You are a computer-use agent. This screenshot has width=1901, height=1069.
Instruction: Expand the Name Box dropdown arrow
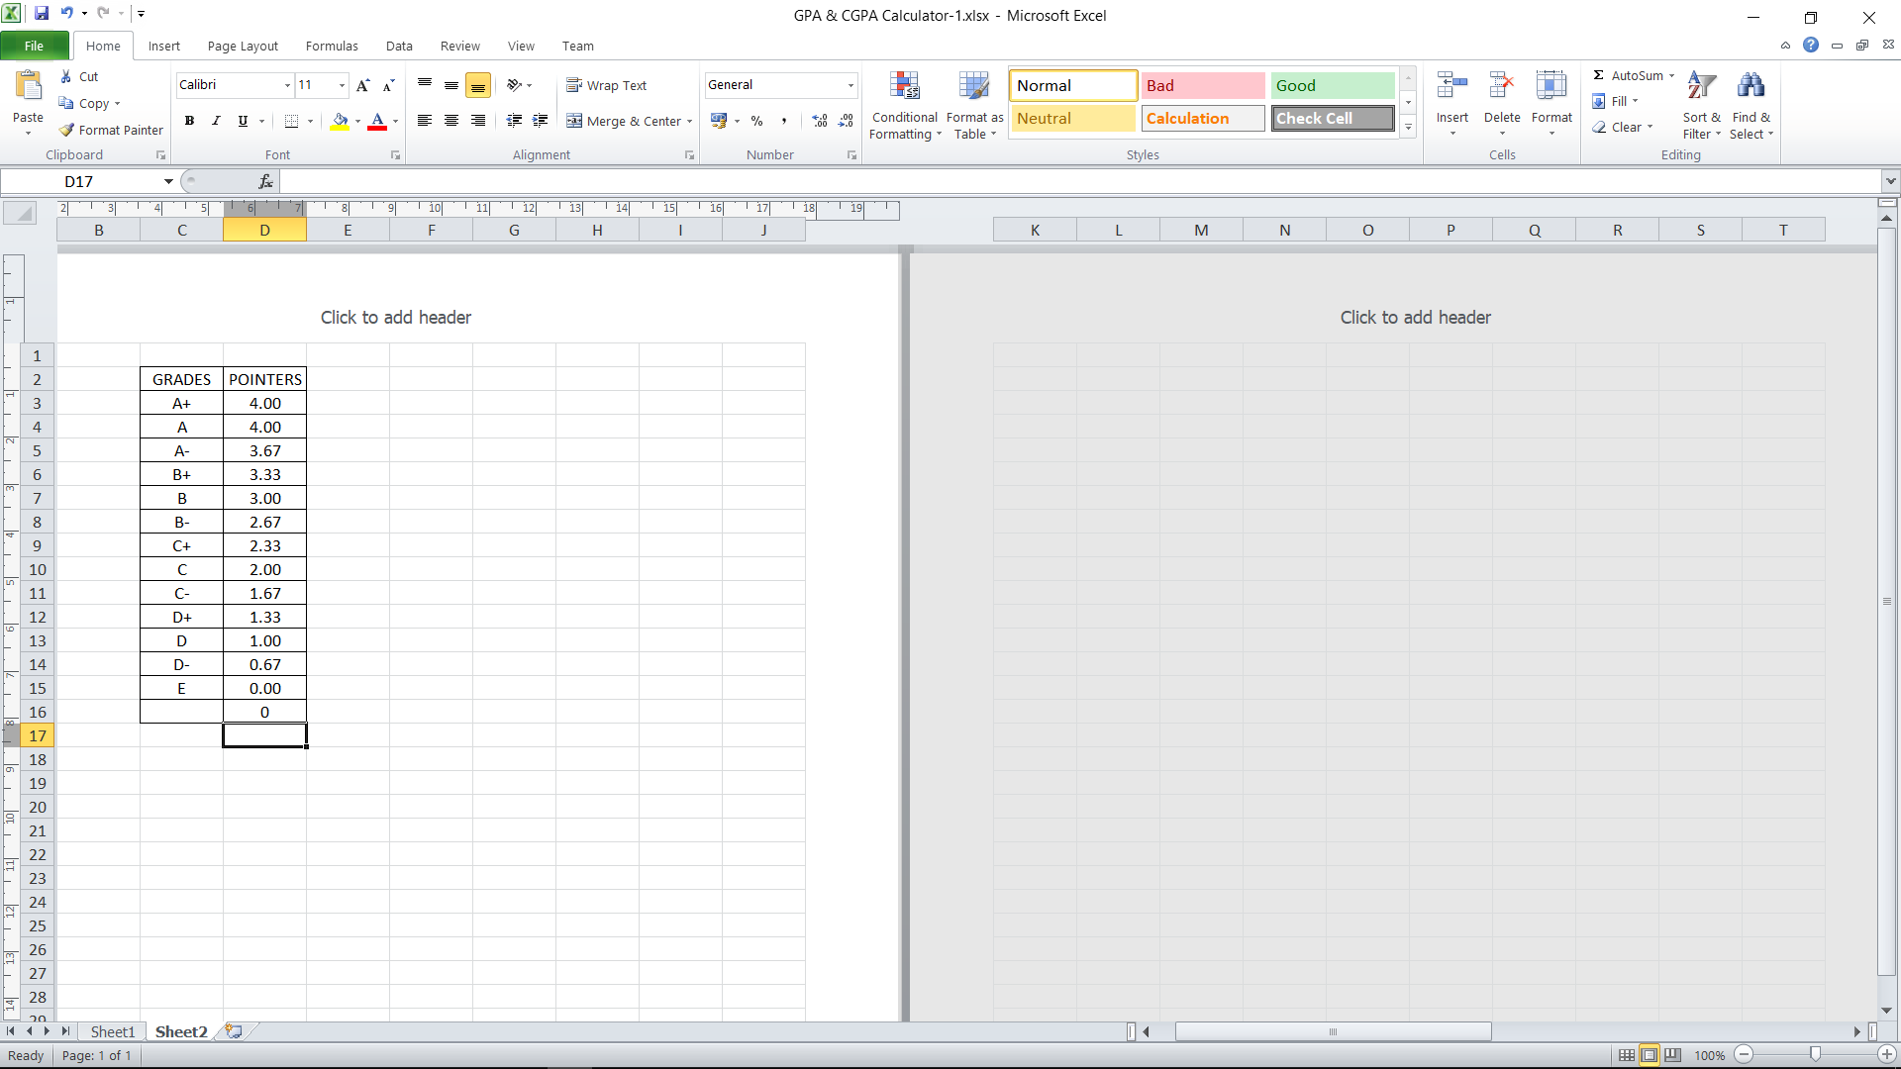(x=168, y=182)
